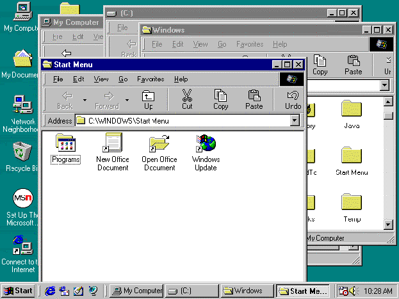Open the View menu in Start Menu window
Screen dimensions: 399x299
coord(101,79)
